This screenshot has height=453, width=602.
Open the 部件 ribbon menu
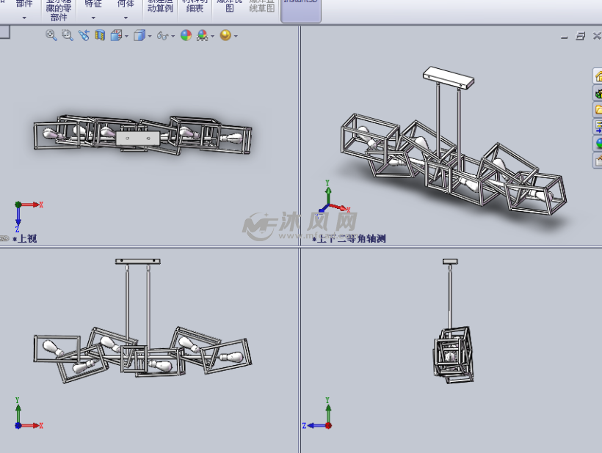point(24,9)
